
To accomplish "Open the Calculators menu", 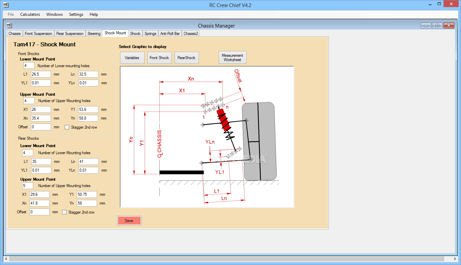I will point(30,14).
